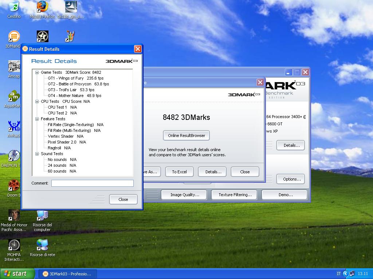Collapse the Feature Tests tree node
Screen dimensions: 373x279
pos(37,119)
